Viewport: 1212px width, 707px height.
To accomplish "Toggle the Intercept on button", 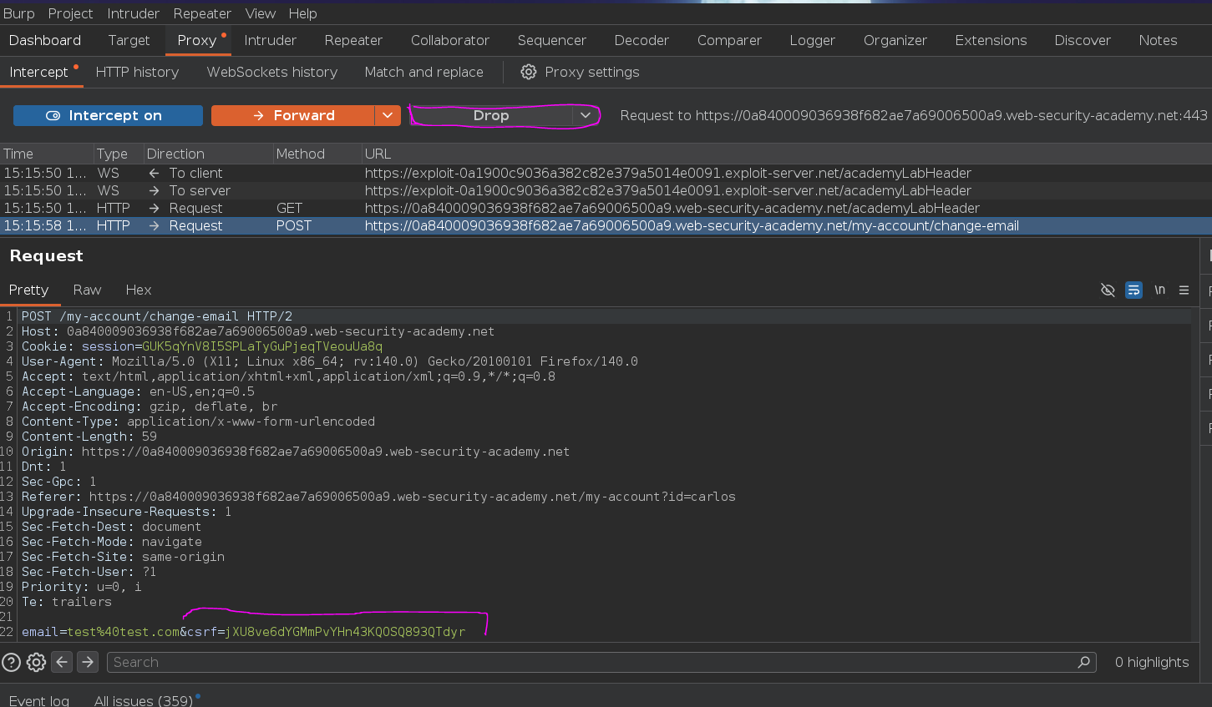I will click(x=108, y=115).
